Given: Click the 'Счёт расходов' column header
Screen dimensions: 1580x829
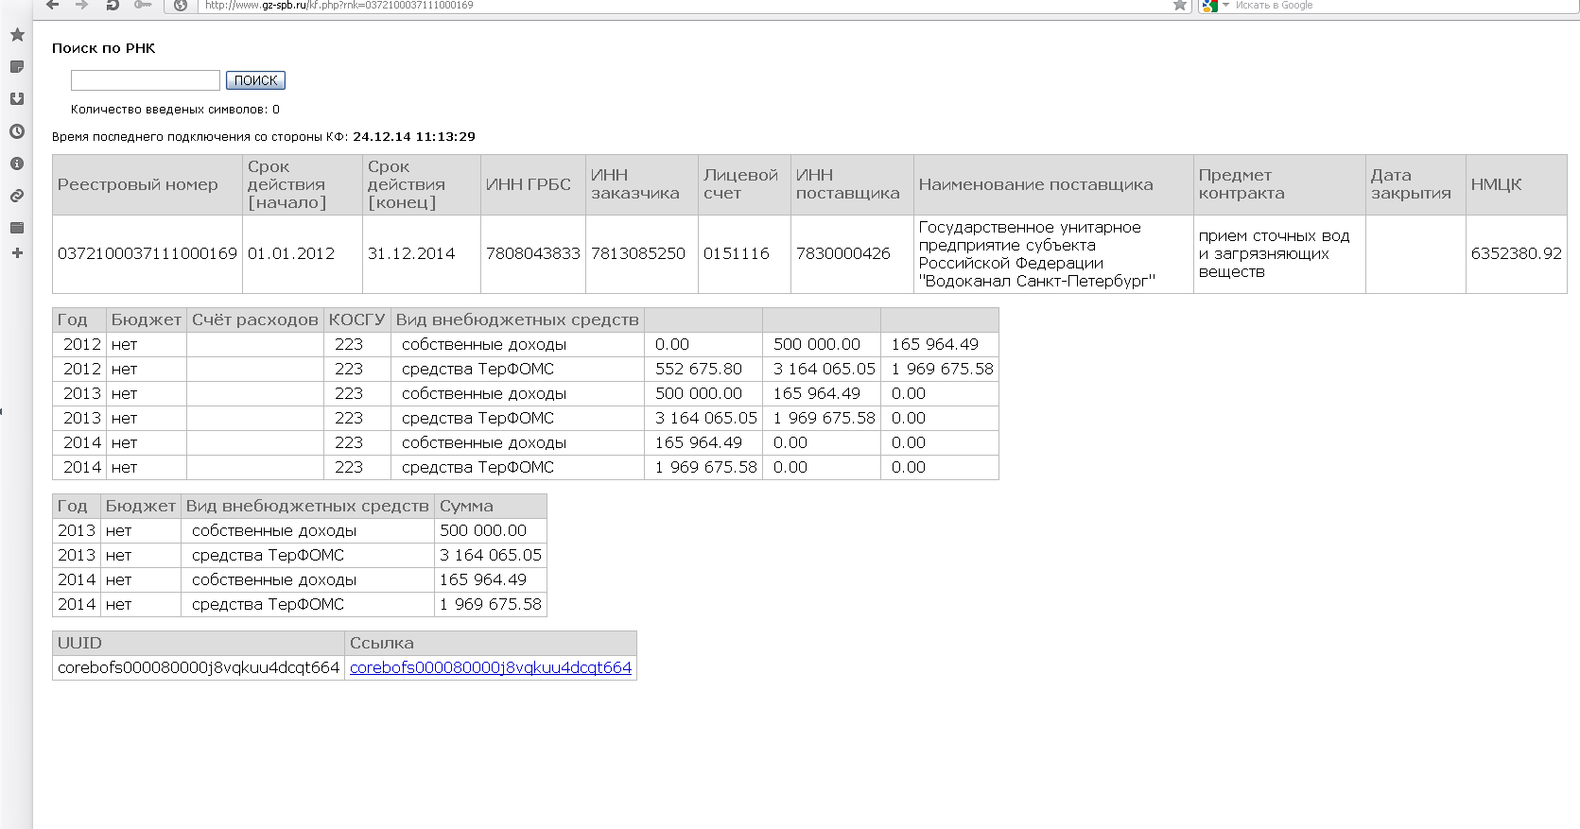Looking at the screenshot, I should click(x=255, y=320).
